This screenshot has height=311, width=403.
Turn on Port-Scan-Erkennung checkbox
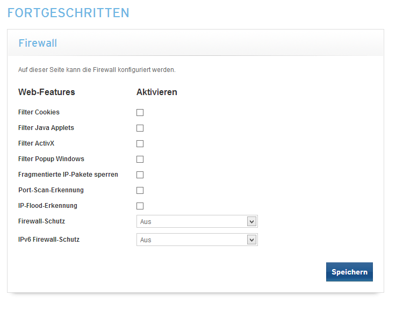point(140,191)
